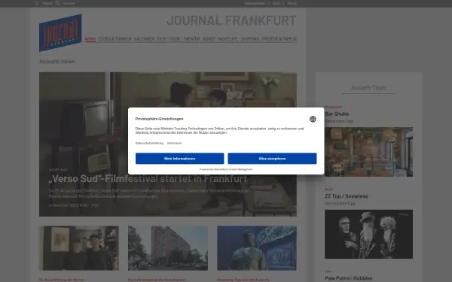Click the building exterior thumbnail
Viewport: 452px width, 282px height.
coord(168,248)
